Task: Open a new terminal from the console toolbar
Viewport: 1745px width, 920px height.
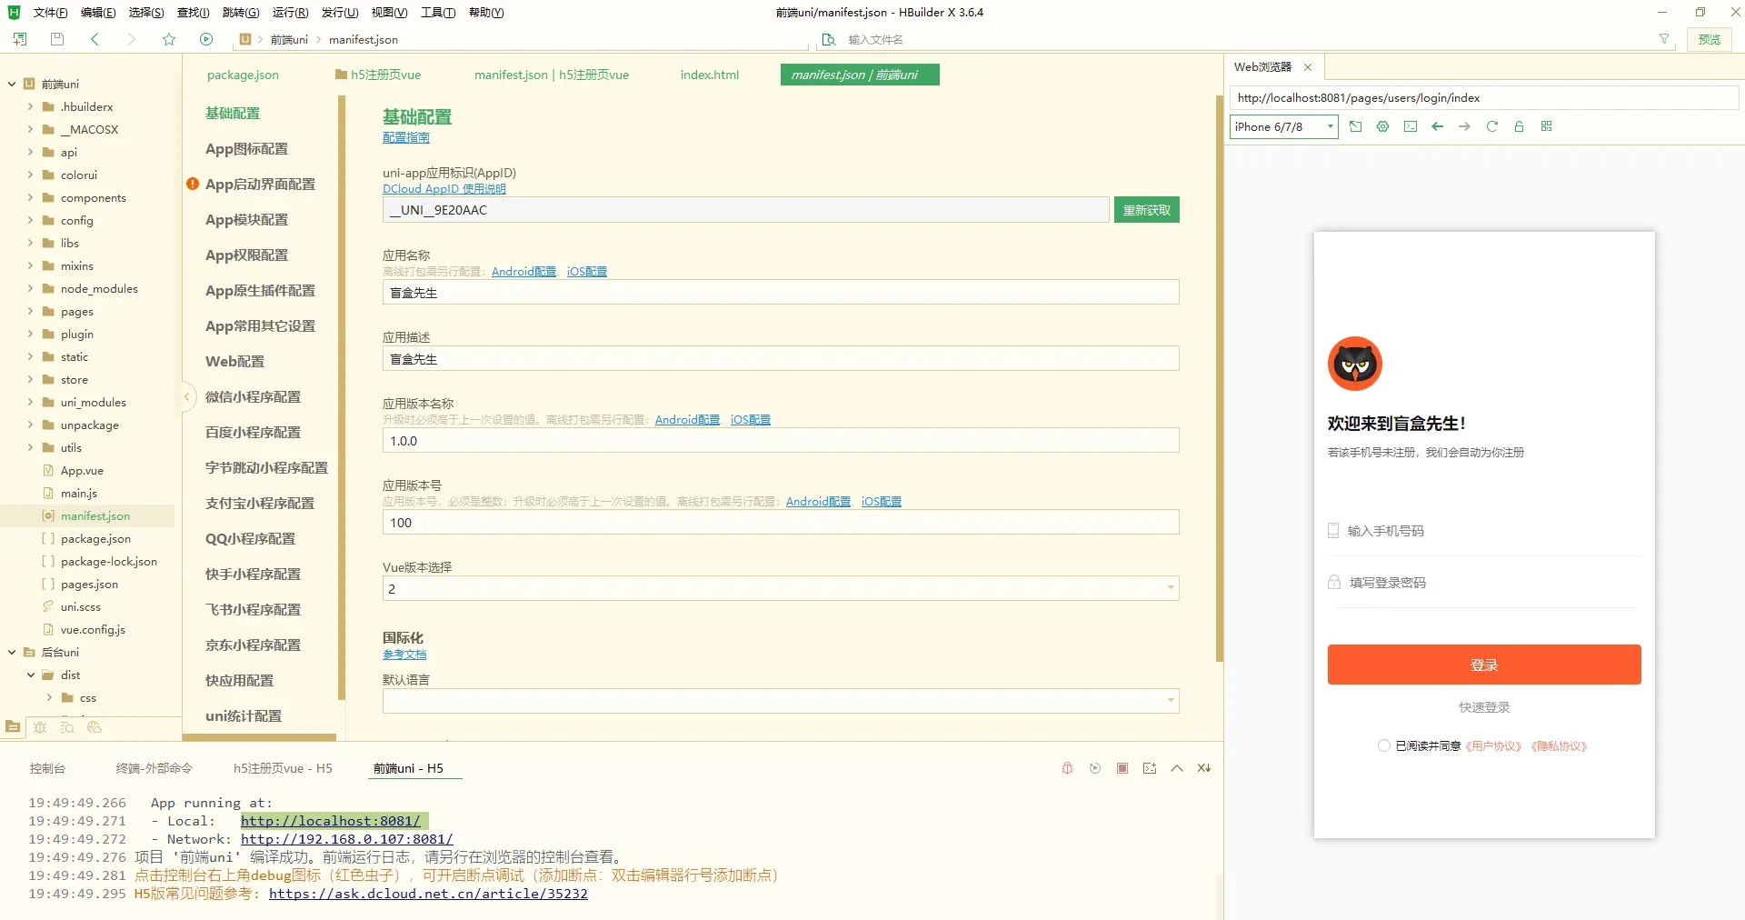Action: [1149, 768]
